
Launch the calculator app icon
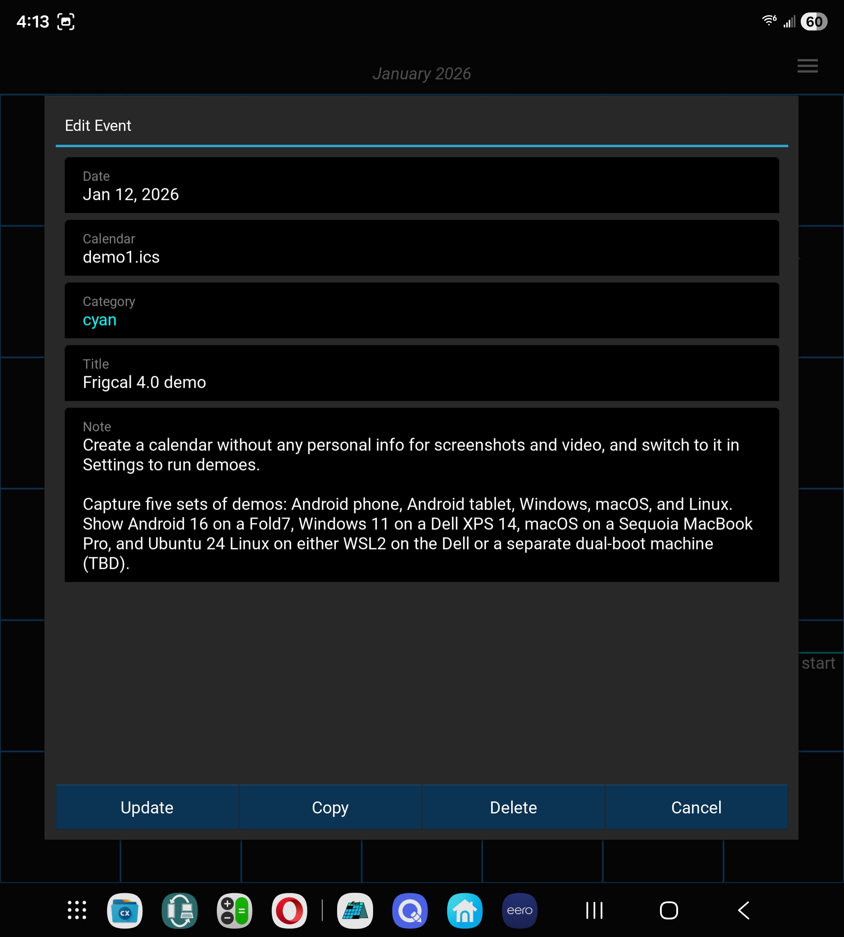pyautogui.click(x=235, y=910)
